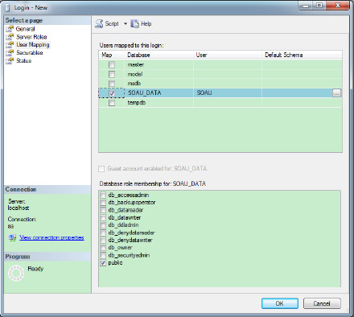
Task: Click the Database column header
Action: pyautogui.click(x=159, y=55)
